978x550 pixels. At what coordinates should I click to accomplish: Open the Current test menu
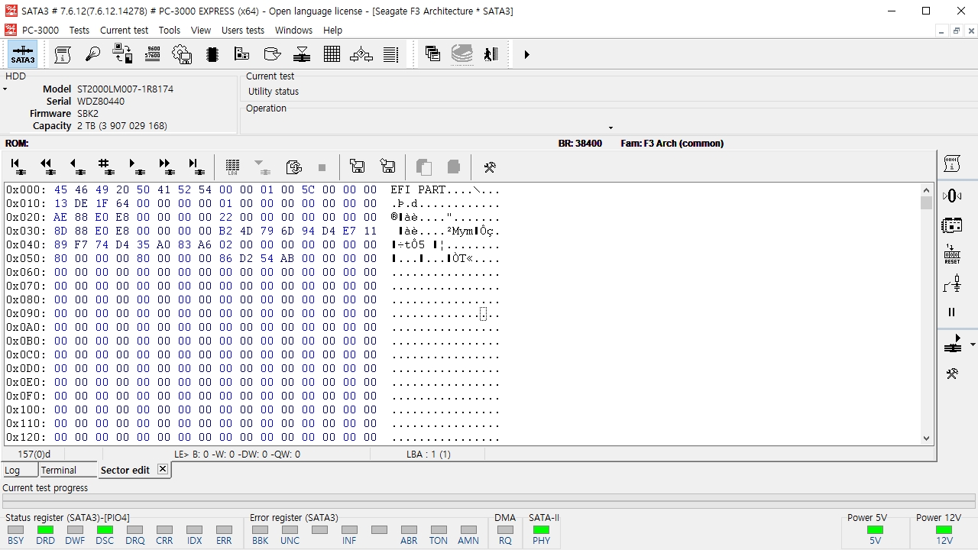[x=125, y=31]
